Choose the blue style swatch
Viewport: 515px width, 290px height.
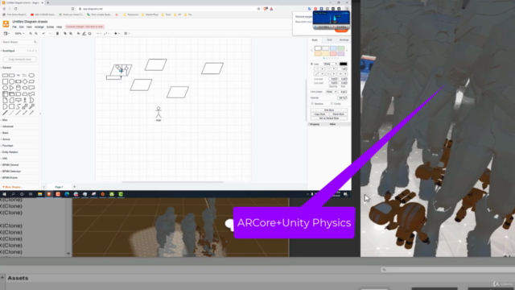(x=333, y=48)
